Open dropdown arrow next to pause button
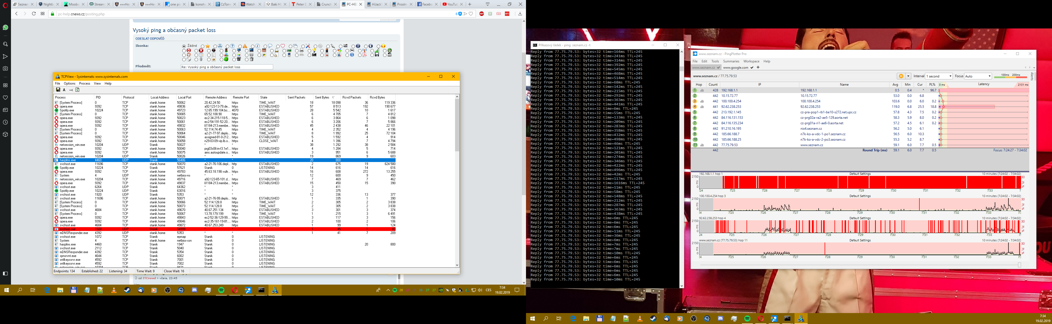This screenshot has width=1052, height=324. pyautogui.click(x=908, y=76)
